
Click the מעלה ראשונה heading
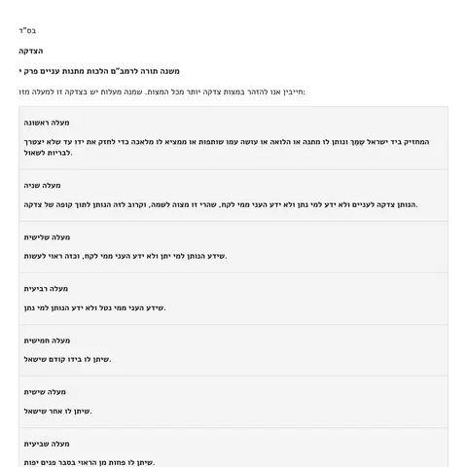47,123
